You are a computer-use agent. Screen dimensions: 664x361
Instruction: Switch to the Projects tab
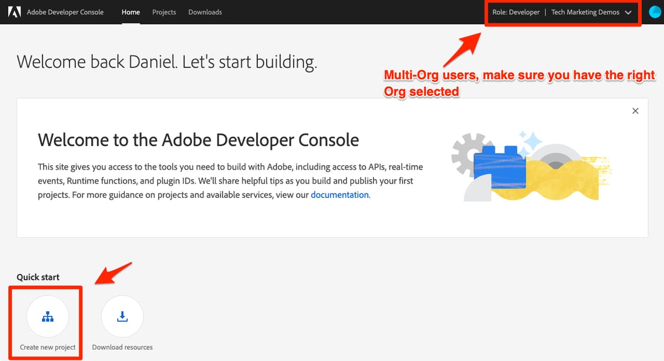tap(164, 12)
